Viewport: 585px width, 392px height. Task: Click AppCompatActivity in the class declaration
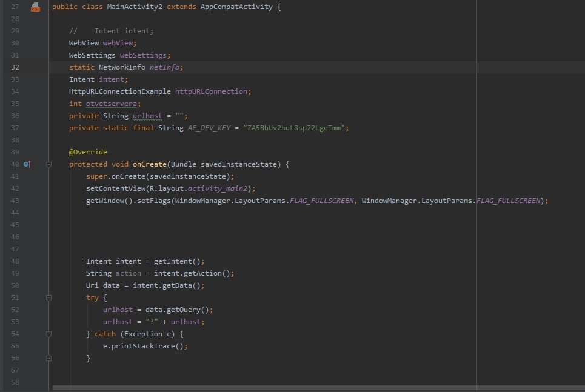[x=236, y=7]
